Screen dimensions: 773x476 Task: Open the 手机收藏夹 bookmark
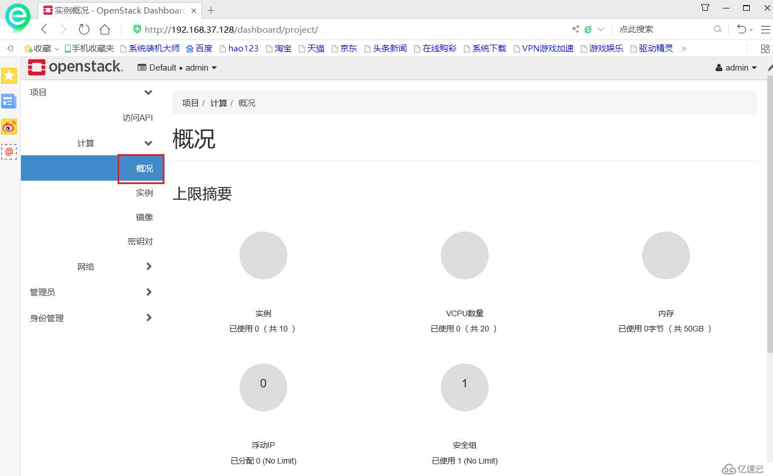(x=89, y=49)
